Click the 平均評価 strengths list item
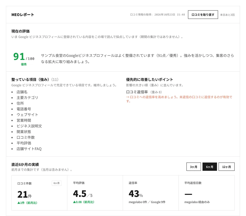 pyautogui.click(x=24, y=143)
